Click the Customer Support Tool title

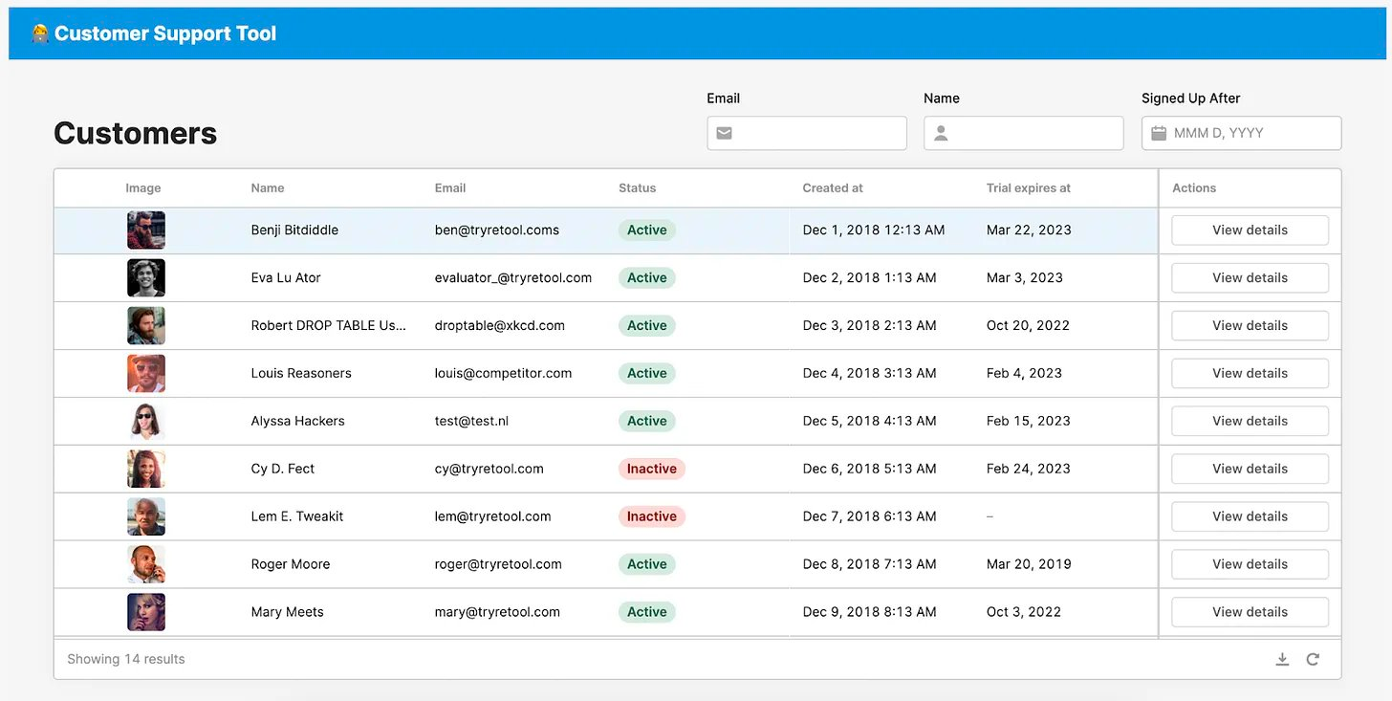coord(165,33)
